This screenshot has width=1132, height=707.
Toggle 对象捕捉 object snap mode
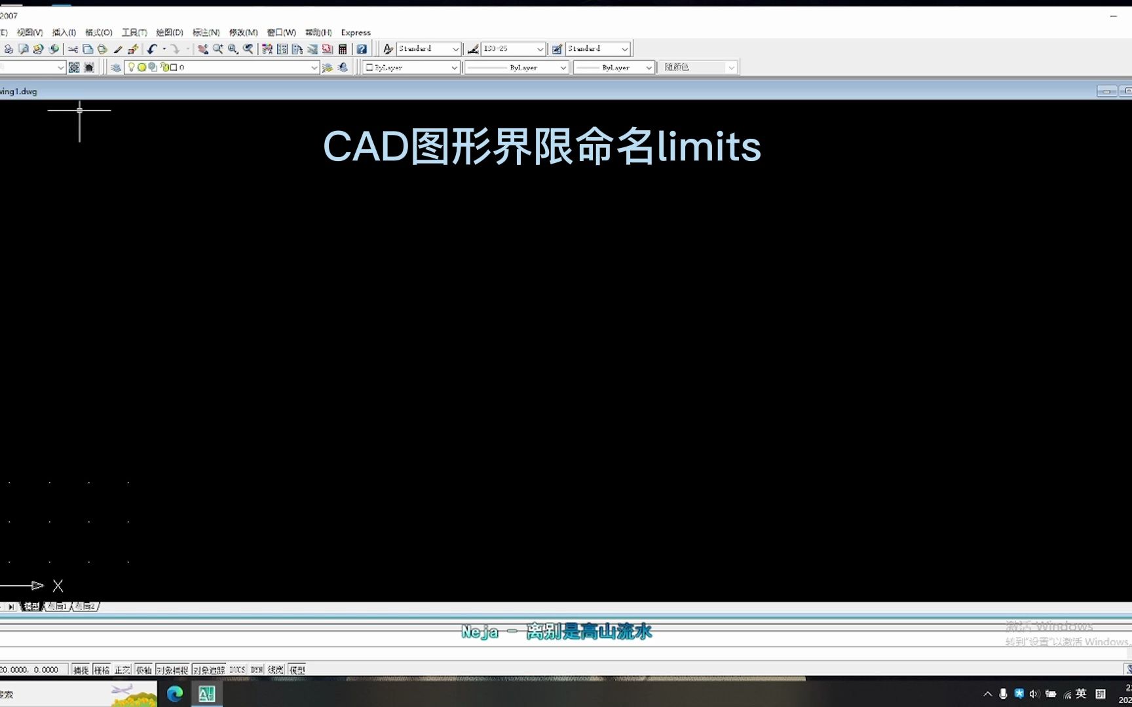(x=173, y=669)
